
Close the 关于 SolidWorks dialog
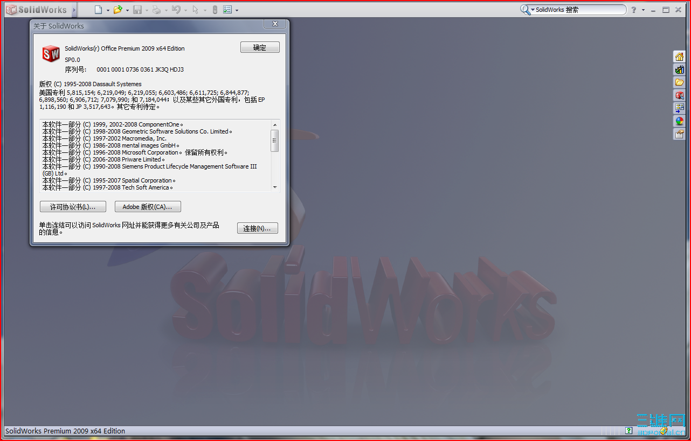(275, 24)
